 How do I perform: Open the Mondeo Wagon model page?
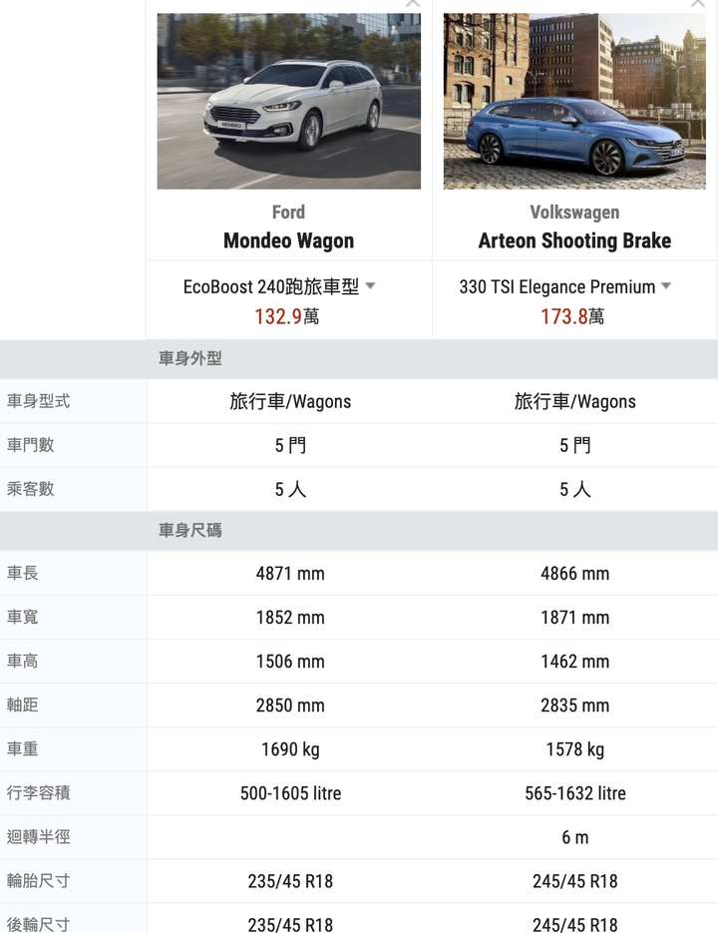(288, 240)
